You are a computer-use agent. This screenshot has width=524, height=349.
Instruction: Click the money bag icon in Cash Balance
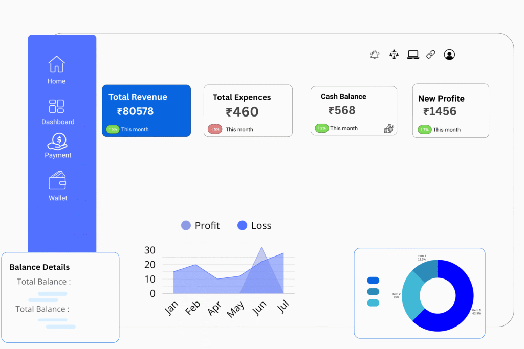(389, 129)
